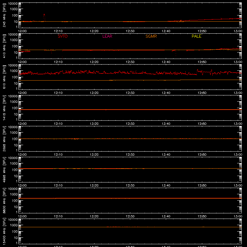Click the SVTO station legend label

click(63, 36)
